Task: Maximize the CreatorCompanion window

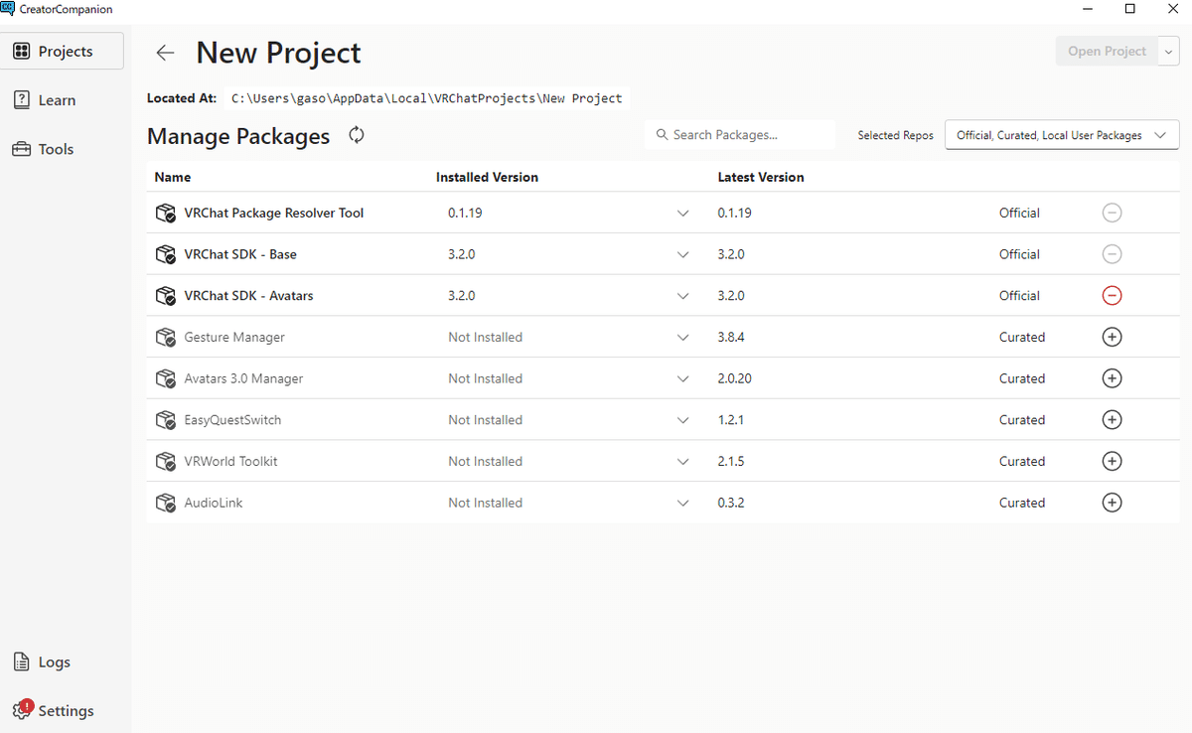Action: point(1130,9)
